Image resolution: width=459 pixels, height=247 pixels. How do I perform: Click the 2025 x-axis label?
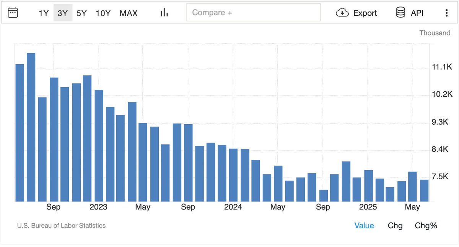point(368,207)
